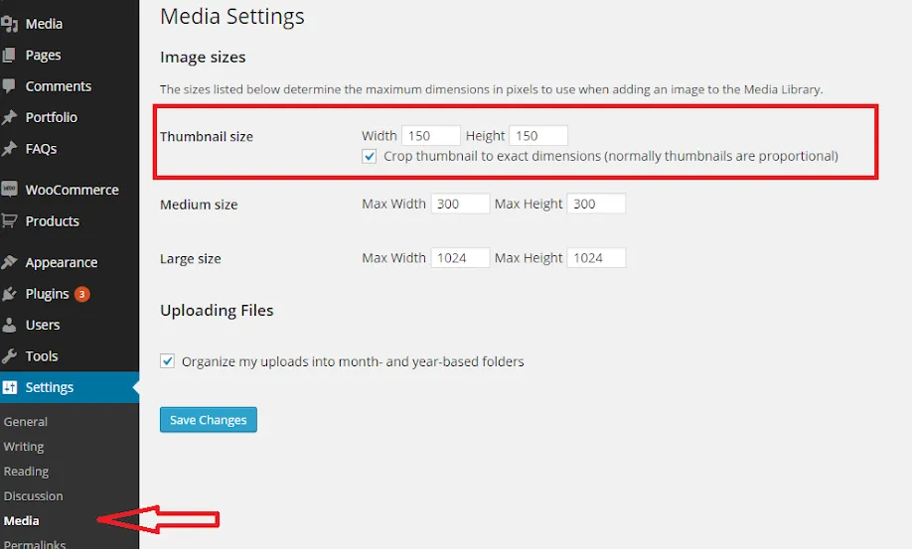Viewport: 912px width, 549px height.
Task: Click the Thumbnail Height input field
Action: tap(538, 135)
